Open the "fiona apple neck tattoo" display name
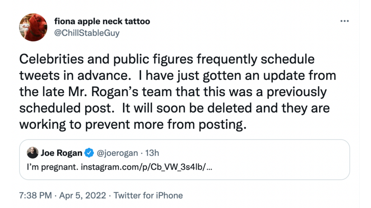 pyautogui.click(x=102, y=22)
